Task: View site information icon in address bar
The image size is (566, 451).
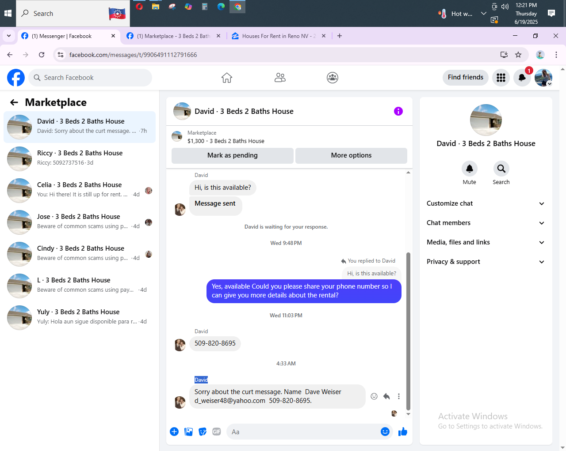Action: [61, 55]
